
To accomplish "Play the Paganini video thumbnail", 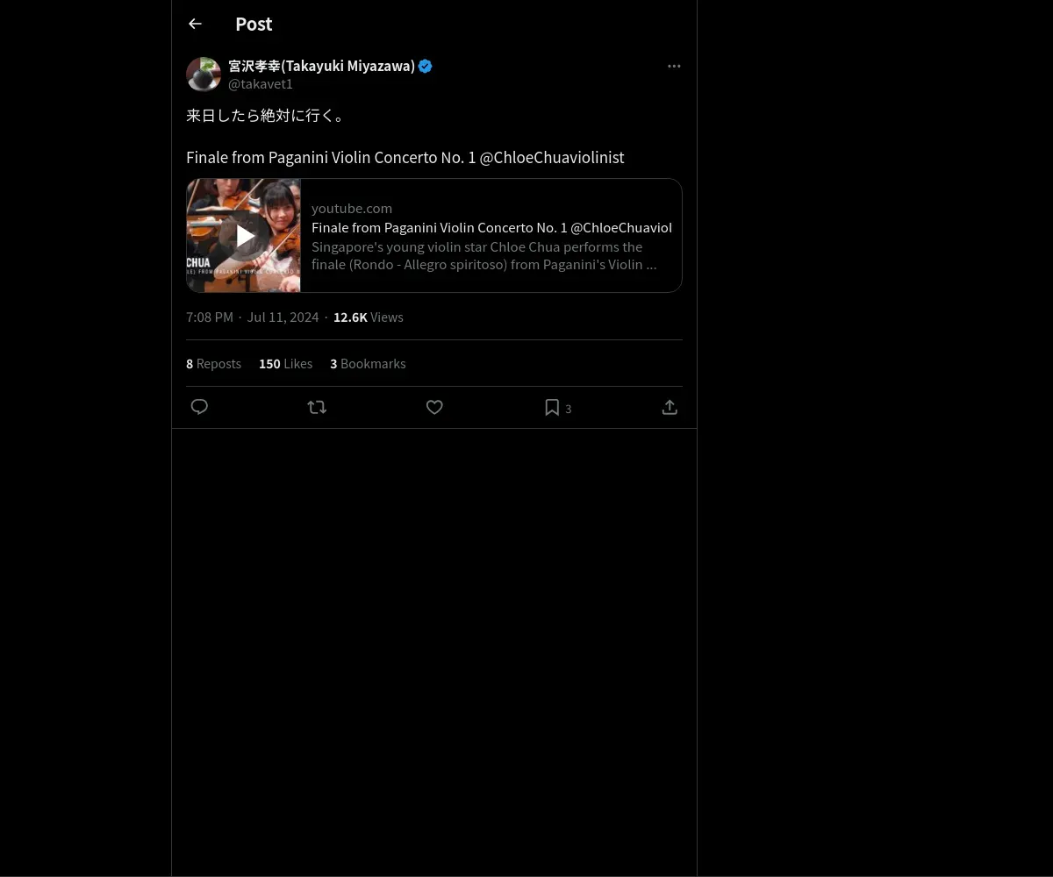I will (x=244, y=235).
